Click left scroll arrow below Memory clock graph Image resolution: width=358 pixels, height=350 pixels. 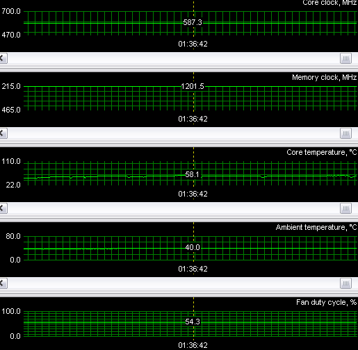pyautogui.click(x=3, y=133)
